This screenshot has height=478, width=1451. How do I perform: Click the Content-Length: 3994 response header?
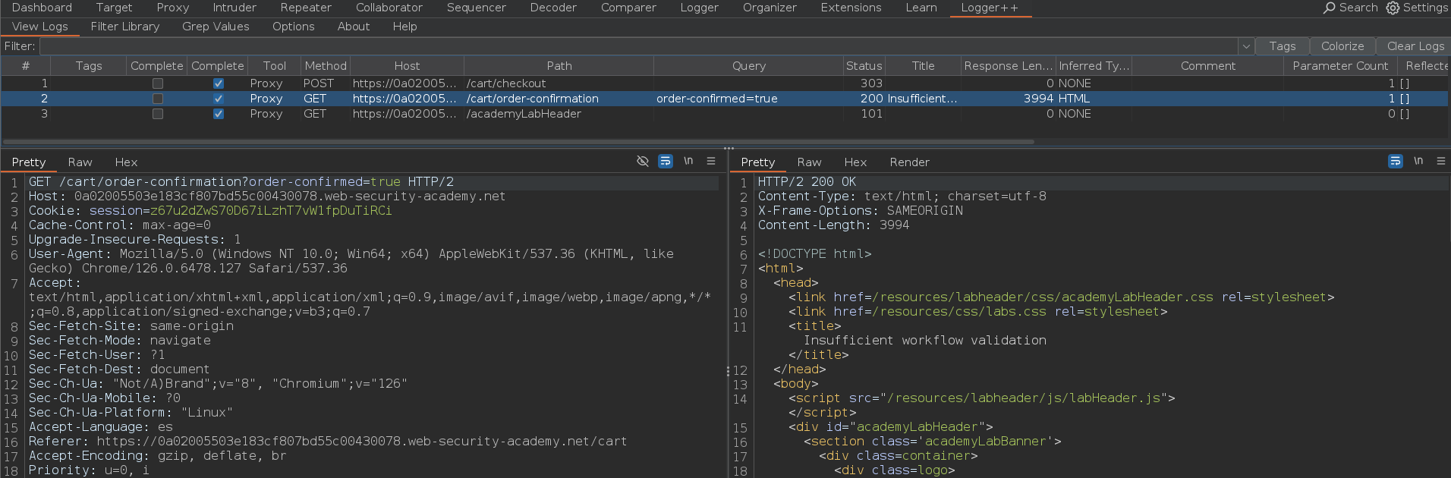(x=833, y=225)
